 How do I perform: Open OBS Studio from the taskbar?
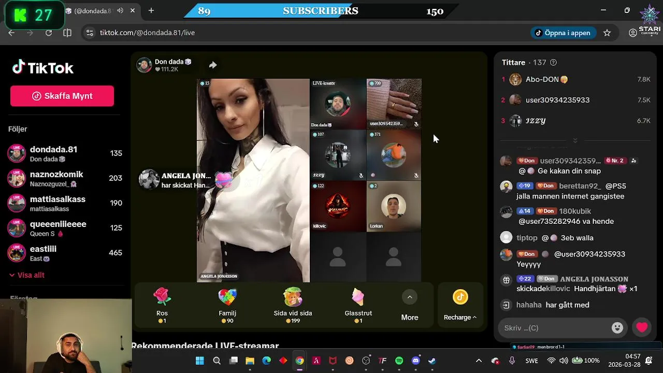pyautogui.click(x=366, y=361)
